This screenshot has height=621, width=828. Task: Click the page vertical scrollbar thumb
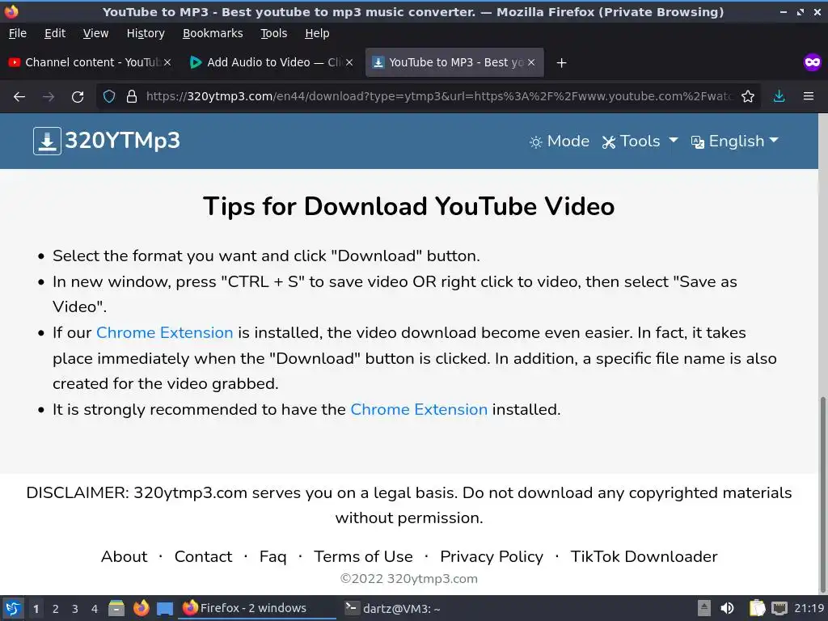(822, 494)
